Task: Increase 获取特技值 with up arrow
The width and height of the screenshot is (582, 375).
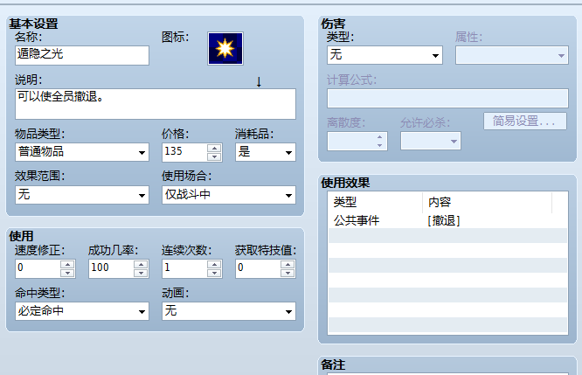Action: [288, 264]
